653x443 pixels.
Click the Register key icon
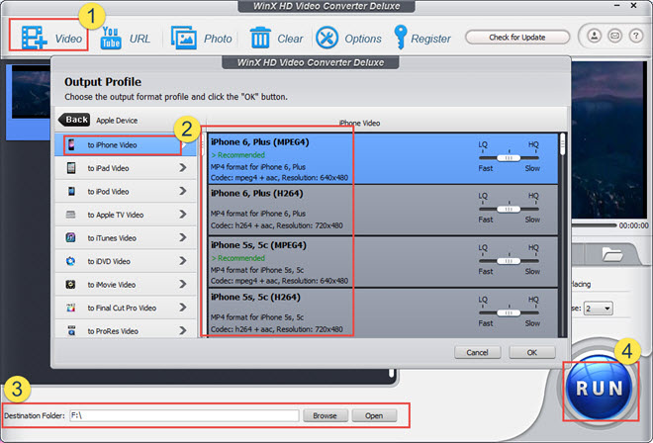click(x=401, y=38)
